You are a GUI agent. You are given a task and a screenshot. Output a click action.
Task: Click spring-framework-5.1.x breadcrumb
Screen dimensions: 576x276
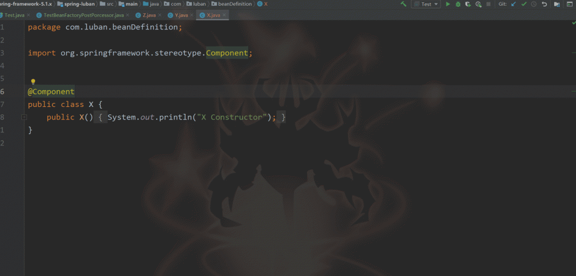pos(26,4)
